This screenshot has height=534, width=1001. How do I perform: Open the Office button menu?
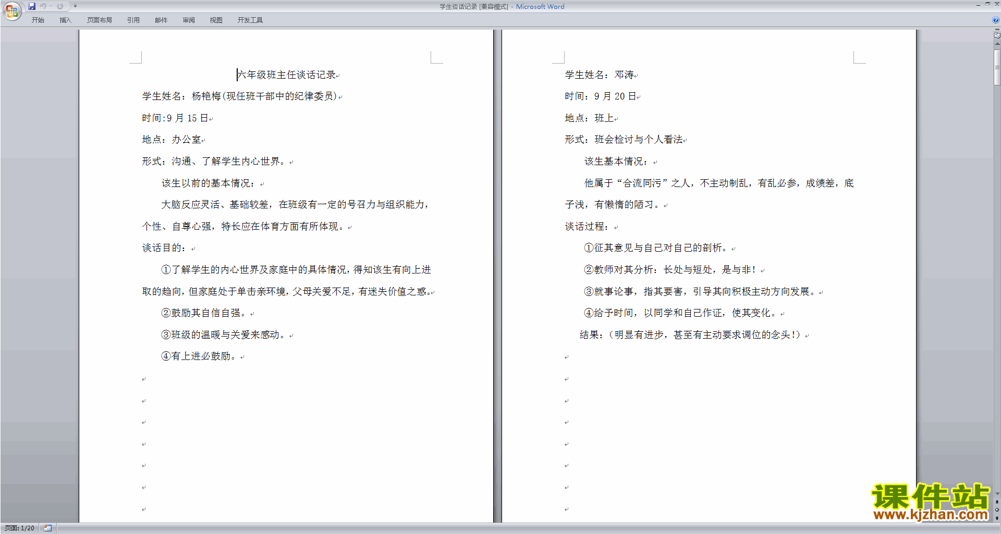pyautogui.click(x=11, y=11)
